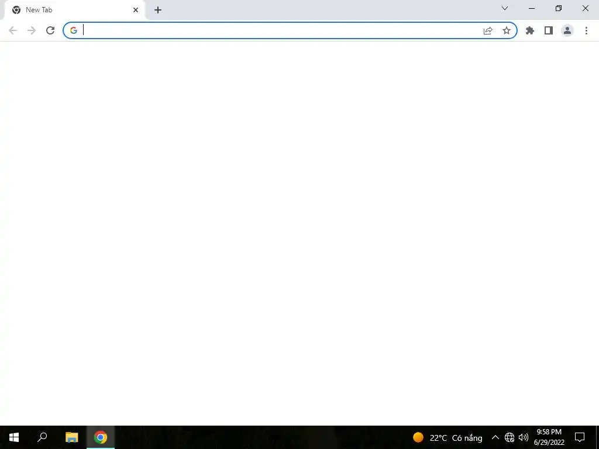The image size is (599, 449).
Task: Open Chrome's three-dot menu
Action: click(x=586, y=30)
